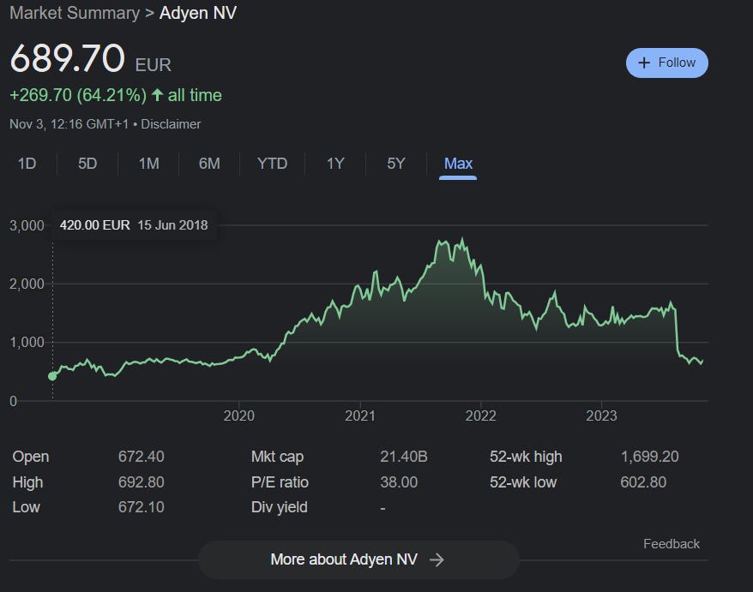Click the Nov 3, 12:16 GMT+1 timestamp

[x=69, y=124]
